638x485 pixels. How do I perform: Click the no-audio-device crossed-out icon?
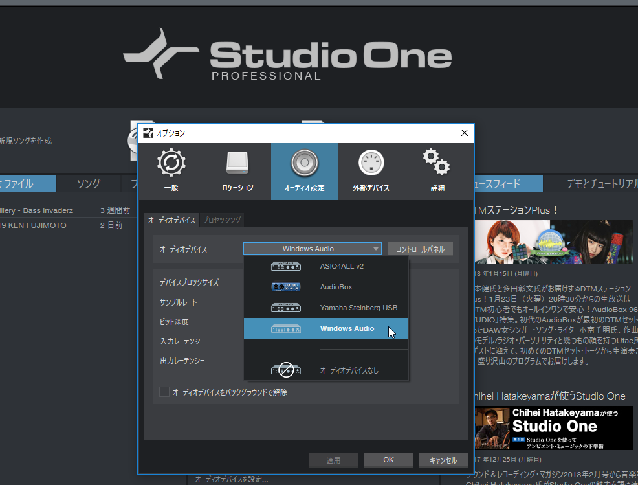[285, 370]
